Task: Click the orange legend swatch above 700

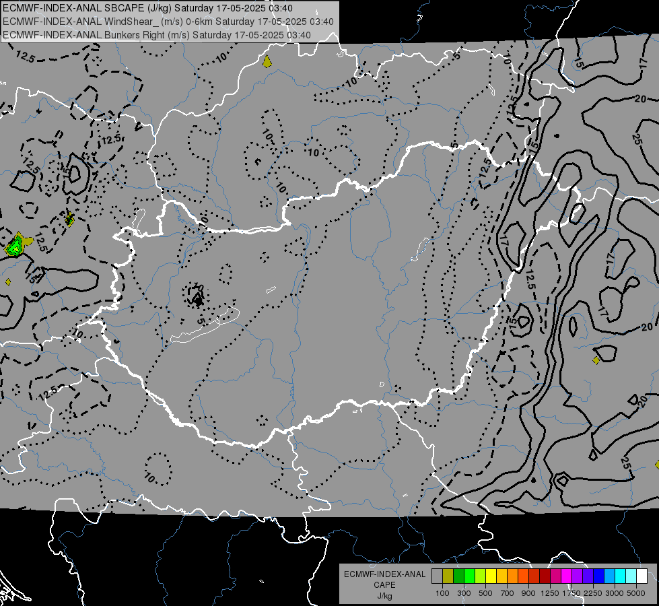Action: pyautogui.click(x=512, y=576)
